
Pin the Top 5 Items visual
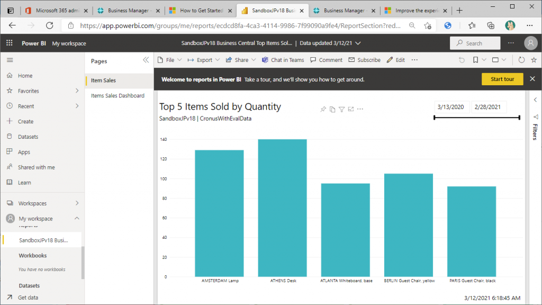click(x=323, y=109)
